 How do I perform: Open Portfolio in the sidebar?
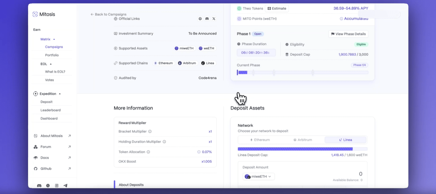coord(52,55)
